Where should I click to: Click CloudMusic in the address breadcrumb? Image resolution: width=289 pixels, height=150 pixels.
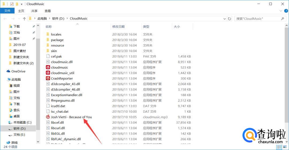pos(78,19)
